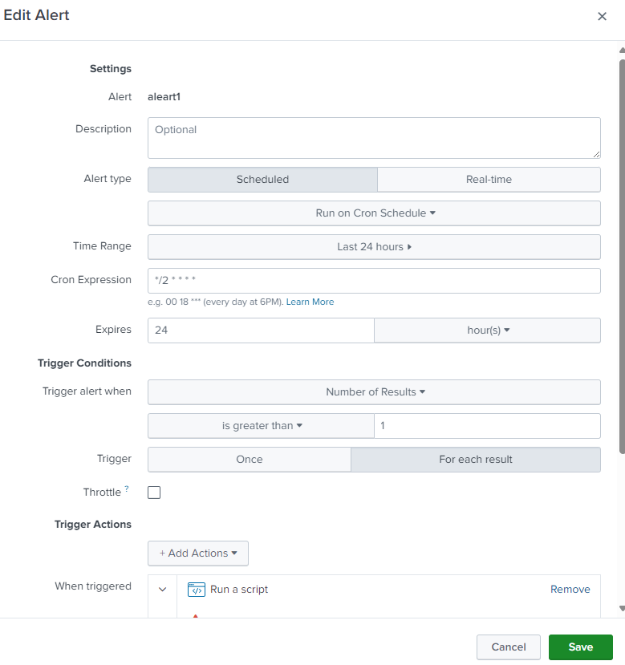The image size is (625, 665).
Task: Click into the Cron Expression field
Action: [375, 281]
